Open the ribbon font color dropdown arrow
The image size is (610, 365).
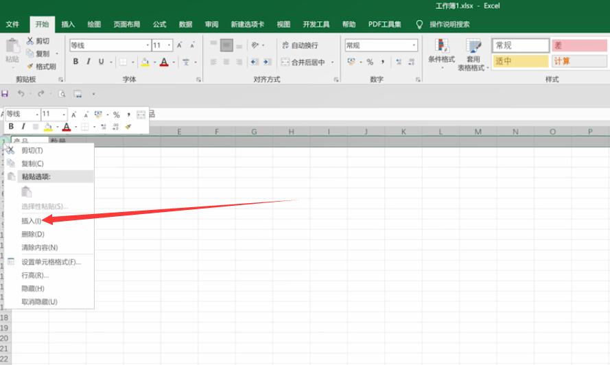pyautogui.click(x=174, y=62)
